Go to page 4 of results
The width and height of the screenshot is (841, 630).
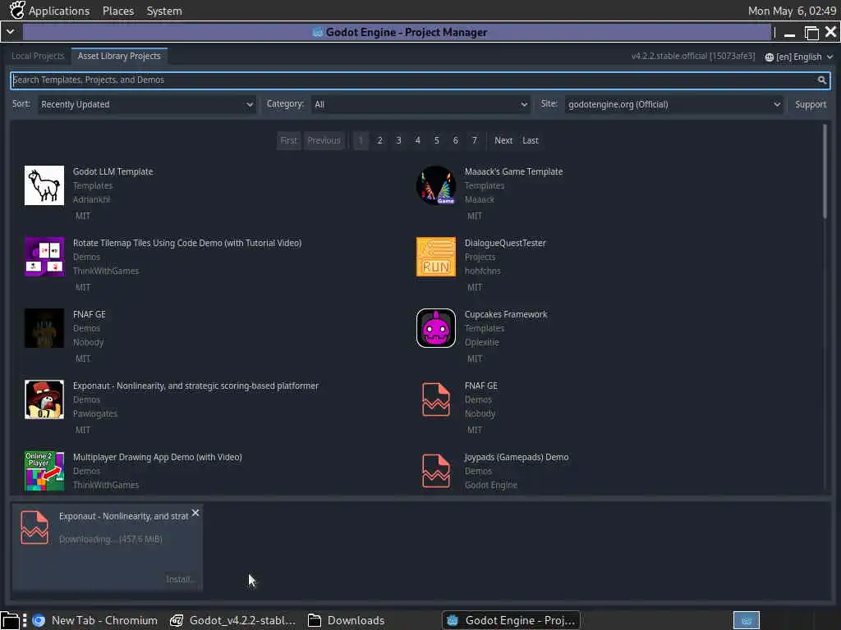coord(417,140)
